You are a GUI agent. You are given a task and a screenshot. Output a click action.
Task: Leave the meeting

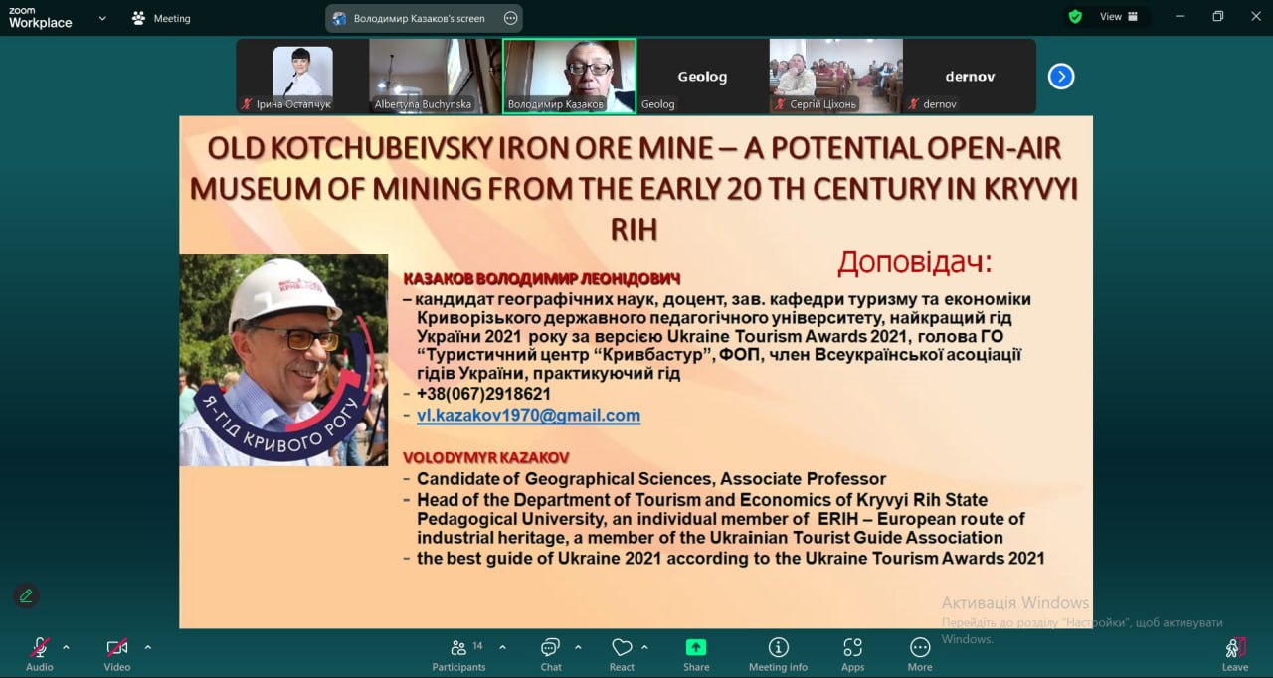click(1234, 653)
